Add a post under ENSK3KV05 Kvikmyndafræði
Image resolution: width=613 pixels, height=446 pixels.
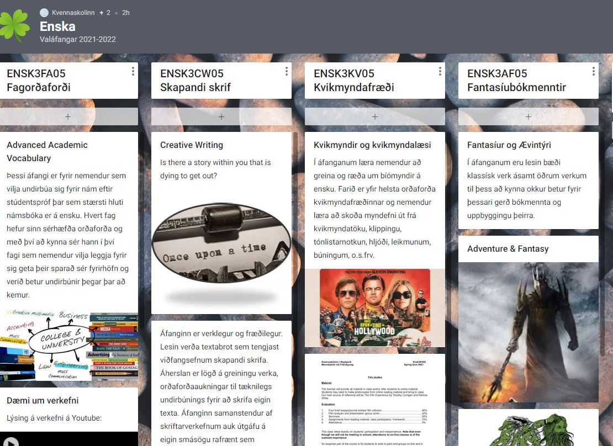[x=375, y=116]
